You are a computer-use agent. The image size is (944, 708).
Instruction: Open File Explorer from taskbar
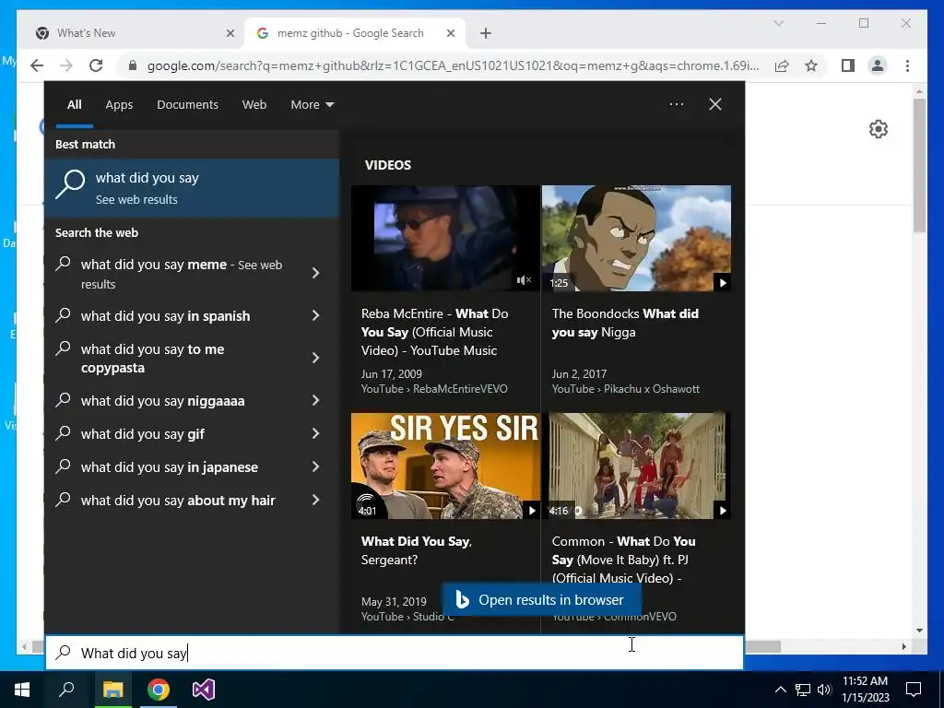click(112, 690)
